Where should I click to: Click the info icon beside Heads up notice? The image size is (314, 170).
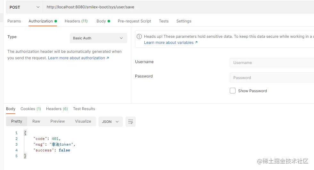coord(140,36)
